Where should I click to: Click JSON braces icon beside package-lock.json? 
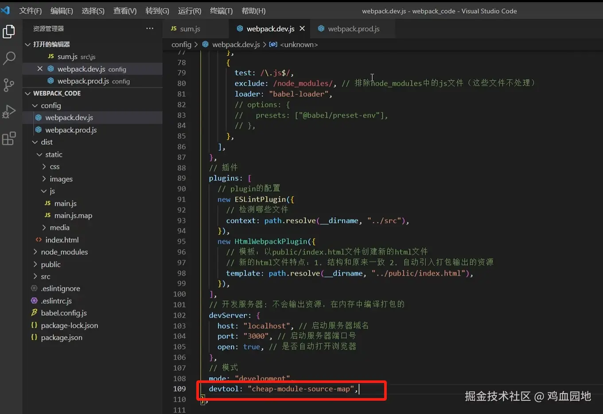pos(34,325)
